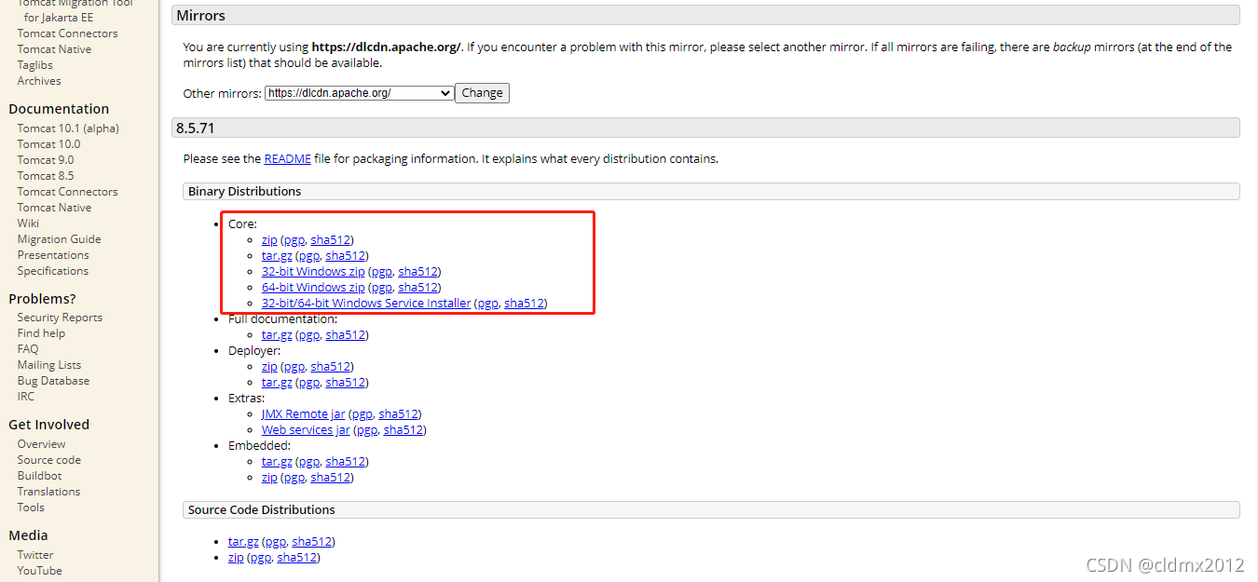Open Mailing Lists link

48,365
